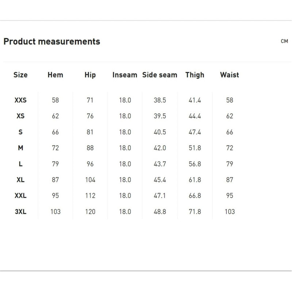Click the XXL size row label

coord(20,196)
